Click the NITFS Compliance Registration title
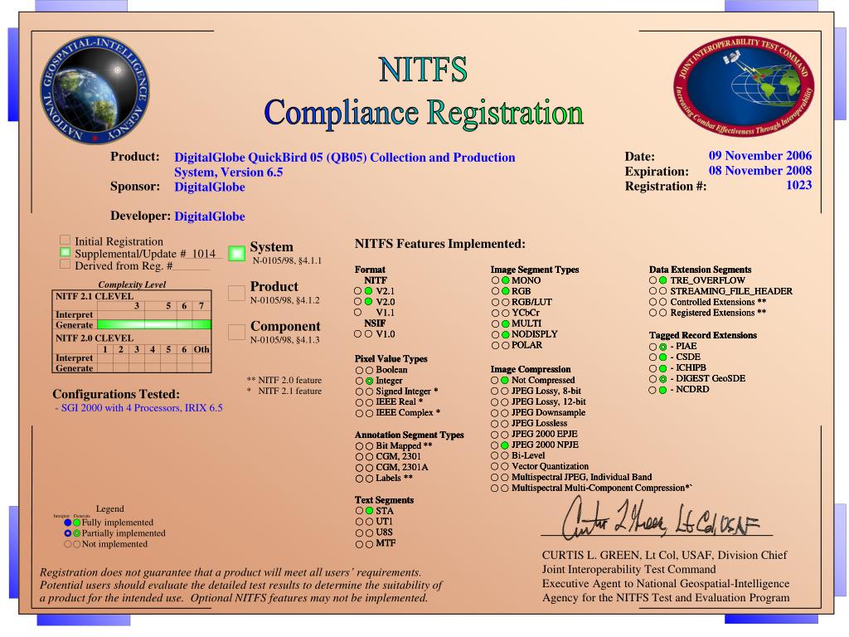 424,91
